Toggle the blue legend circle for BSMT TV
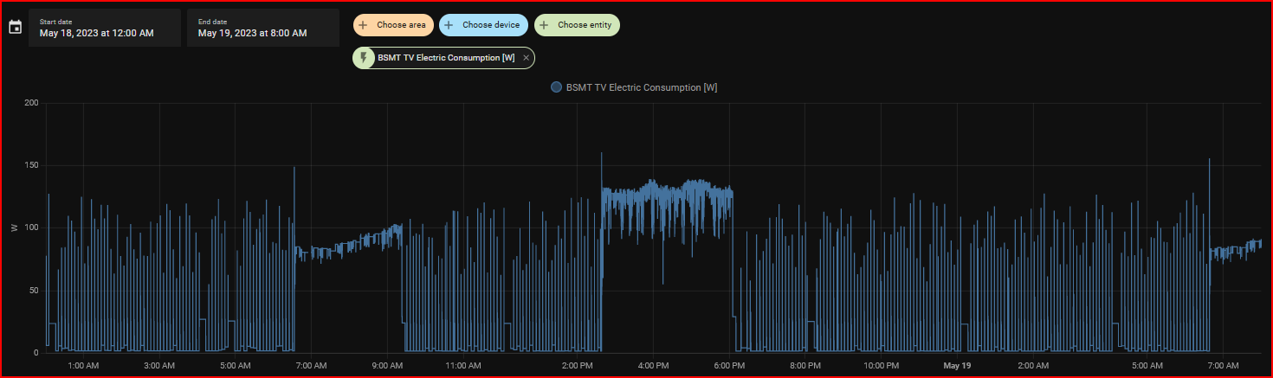Image resolution: width=1273 pixels, height=378 pixels. pos(557,87)
